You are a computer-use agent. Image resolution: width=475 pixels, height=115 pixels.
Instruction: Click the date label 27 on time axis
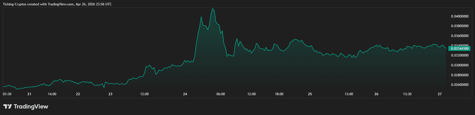[440, 94]
